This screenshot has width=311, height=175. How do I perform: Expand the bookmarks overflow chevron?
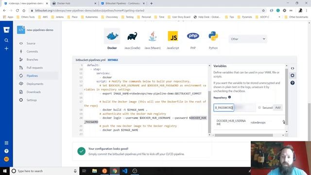click(x=279, y=17)
